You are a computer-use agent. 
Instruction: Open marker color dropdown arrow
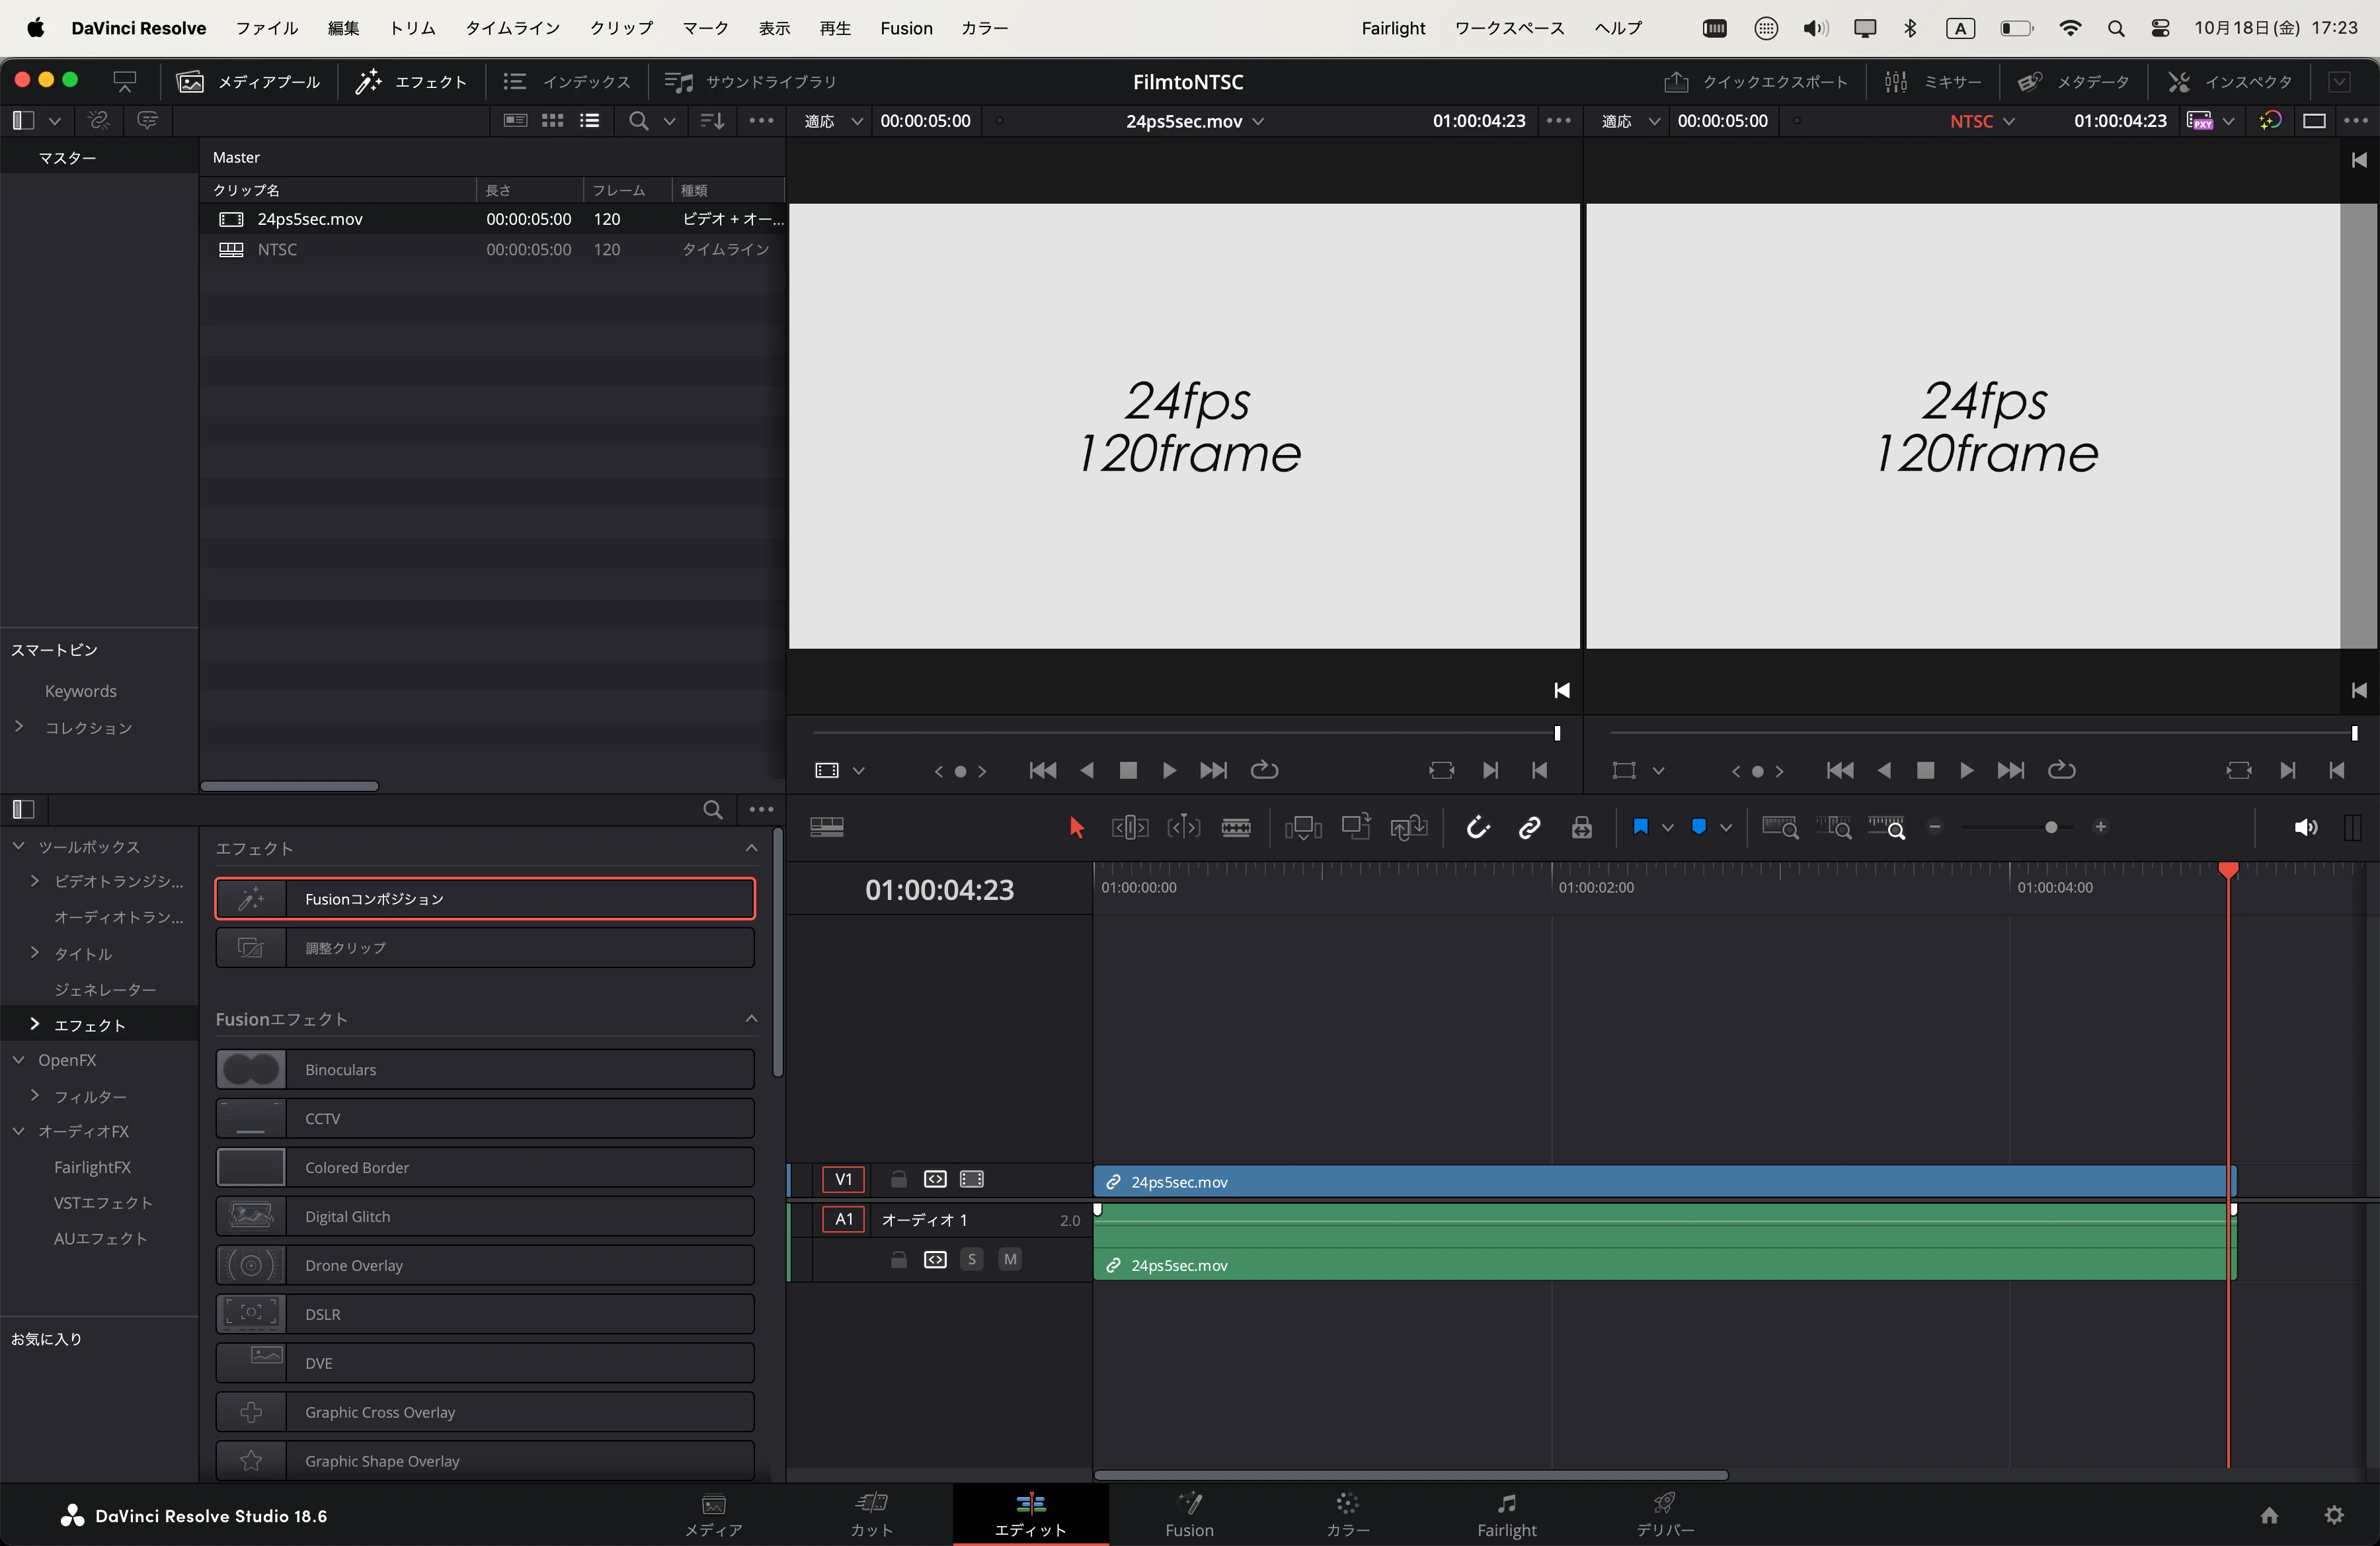[1726, 828]
